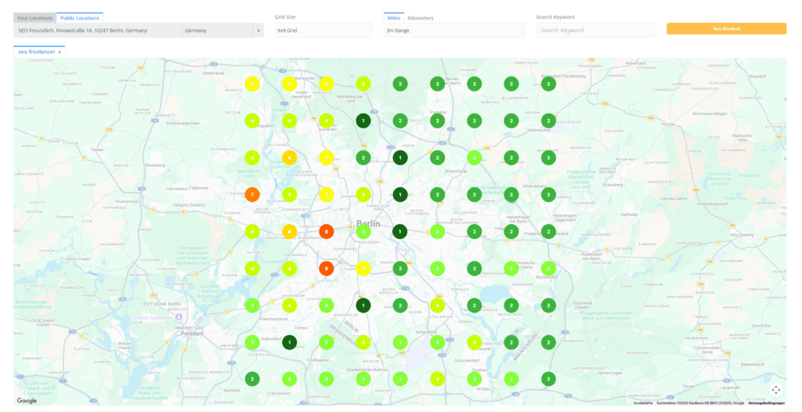Screen dimensions: 802x412
Task: Open the 9x9 Grid size dropdown
Action: click(323, 31)
